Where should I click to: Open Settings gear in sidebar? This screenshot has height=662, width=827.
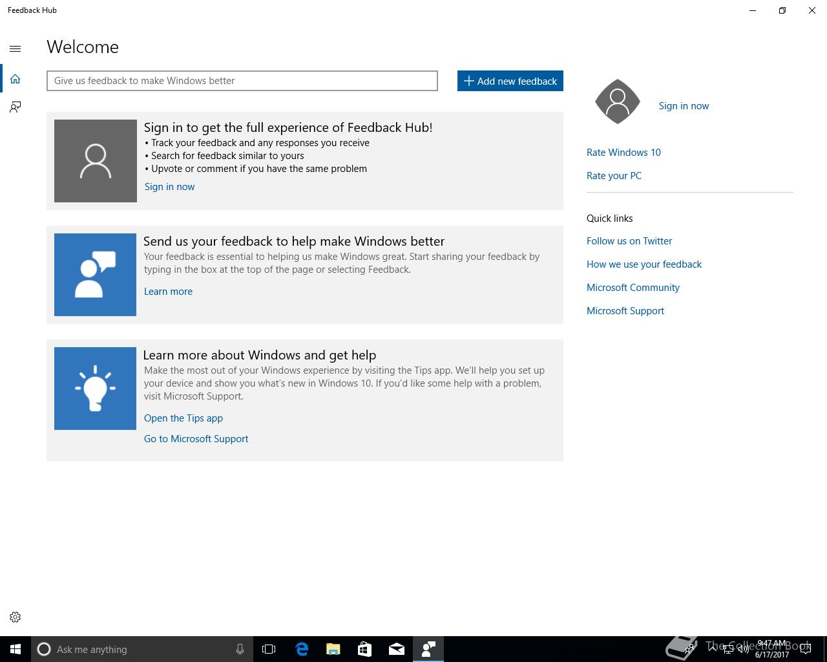pos(16,617)
